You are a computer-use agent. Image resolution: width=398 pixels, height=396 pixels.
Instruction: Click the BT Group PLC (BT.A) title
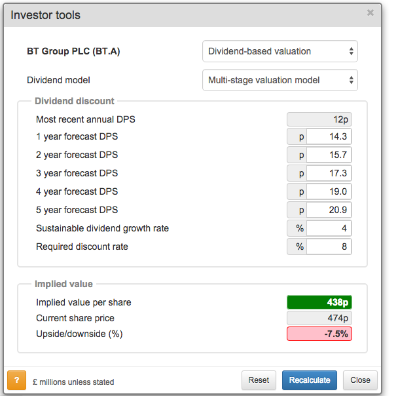[73, 51]
